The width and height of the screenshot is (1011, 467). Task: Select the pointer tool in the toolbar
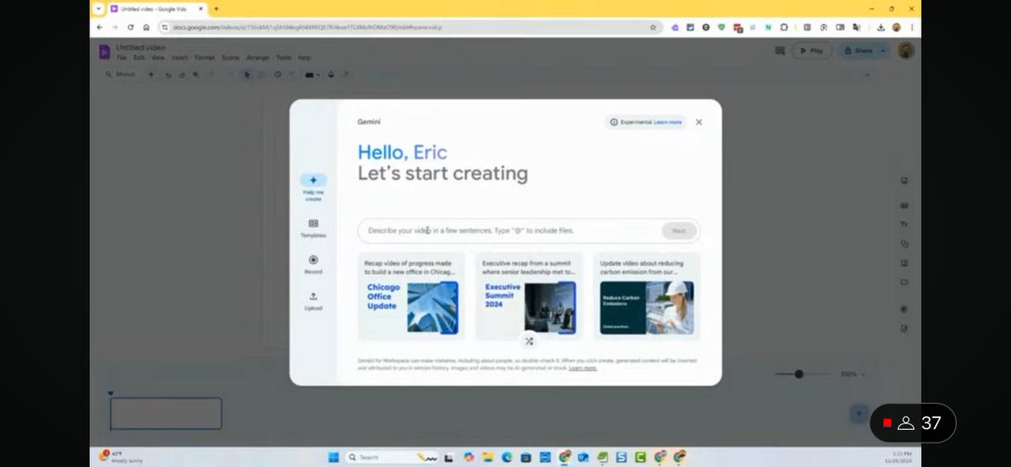248,74
